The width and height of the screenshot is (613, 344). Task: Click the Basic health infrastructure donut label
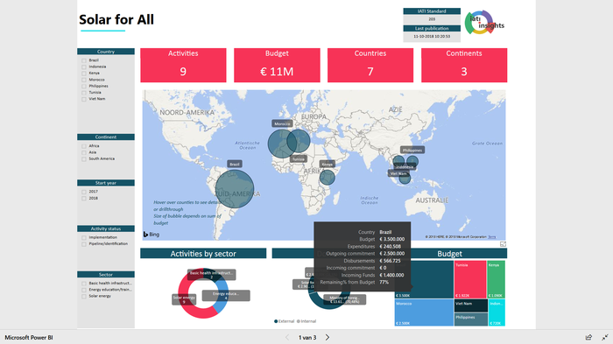pos(212,275)
